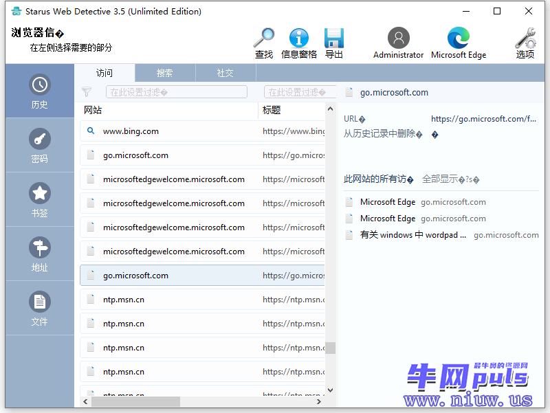Open the 文件 files section
The height and width of the screenshot is (413, 550).
coord(40,309)
